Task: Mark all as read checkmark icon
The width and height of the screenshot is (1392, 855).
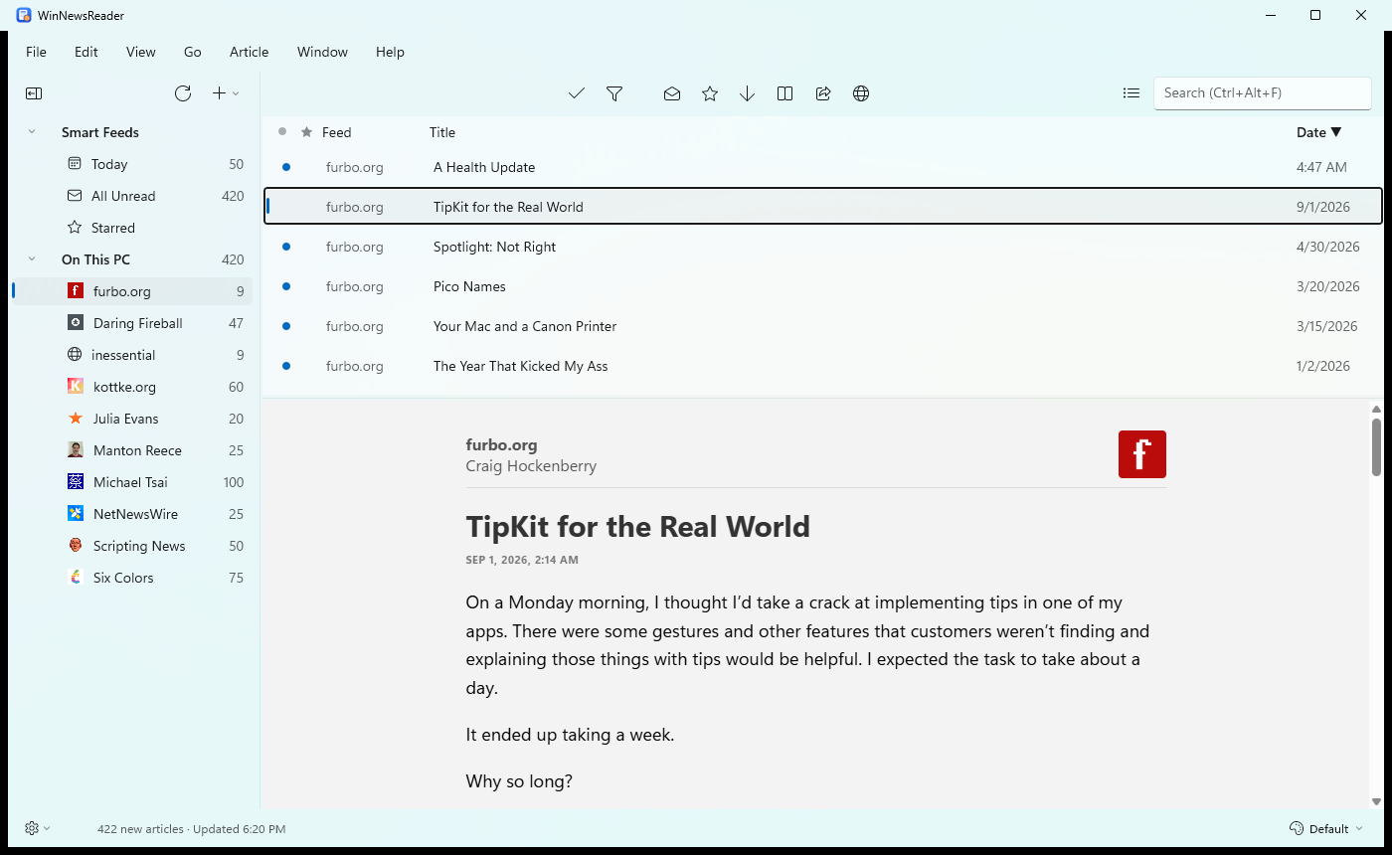Action: click(577, 93)
